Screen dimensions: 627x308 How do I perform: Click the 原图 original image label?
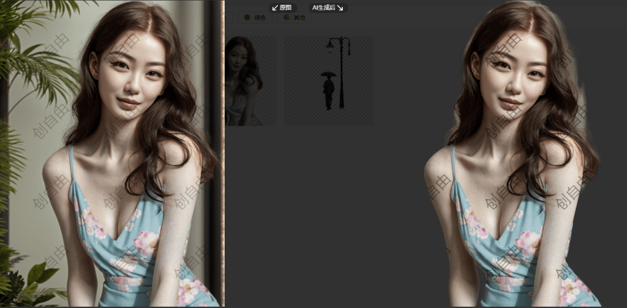[285, 8]
